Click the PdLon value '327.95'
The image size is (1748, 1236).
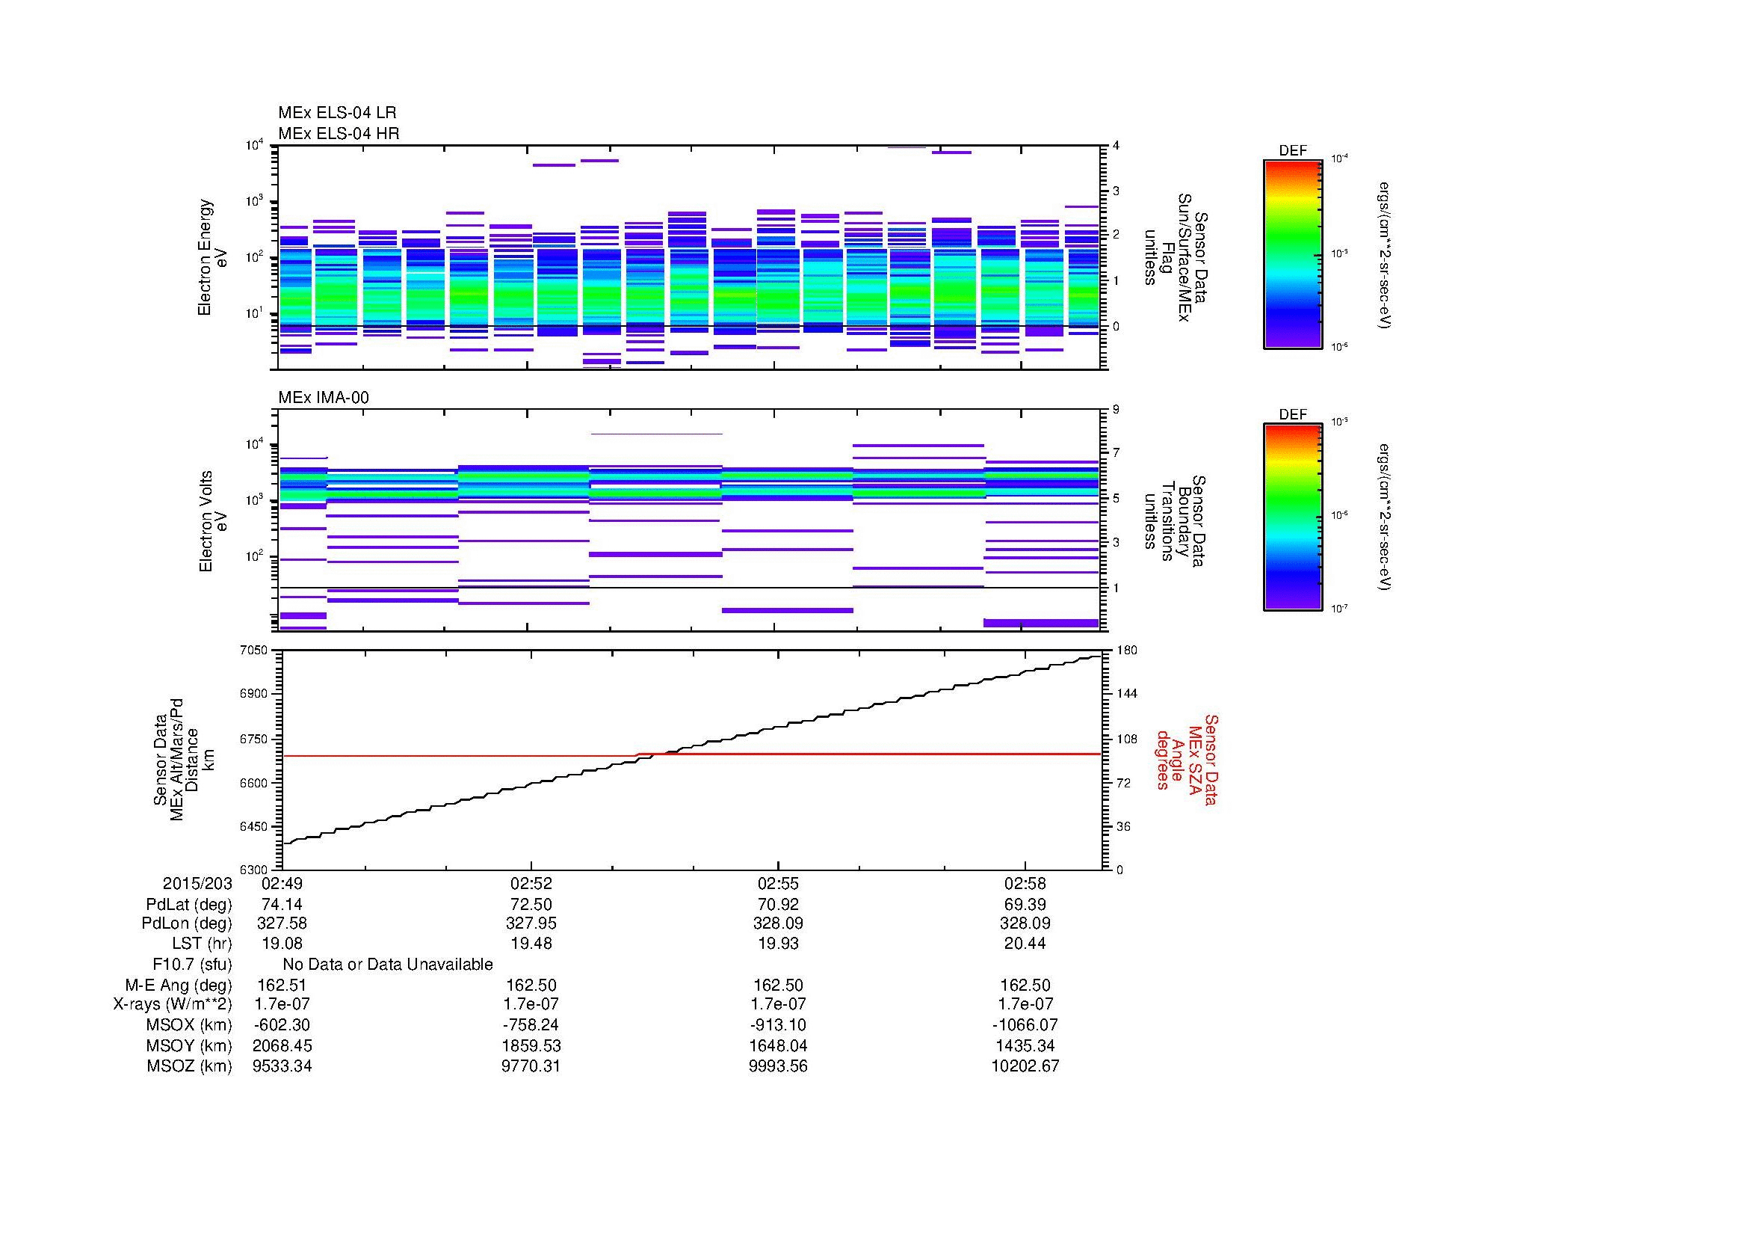click(x=531, y=923)
